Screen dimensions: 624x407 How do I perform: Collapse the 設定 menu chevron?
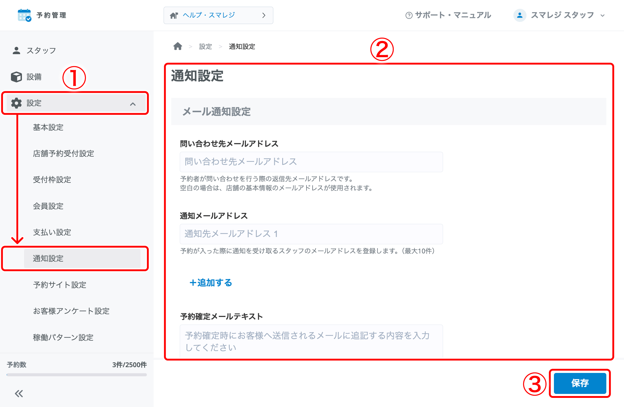[133, 104]
